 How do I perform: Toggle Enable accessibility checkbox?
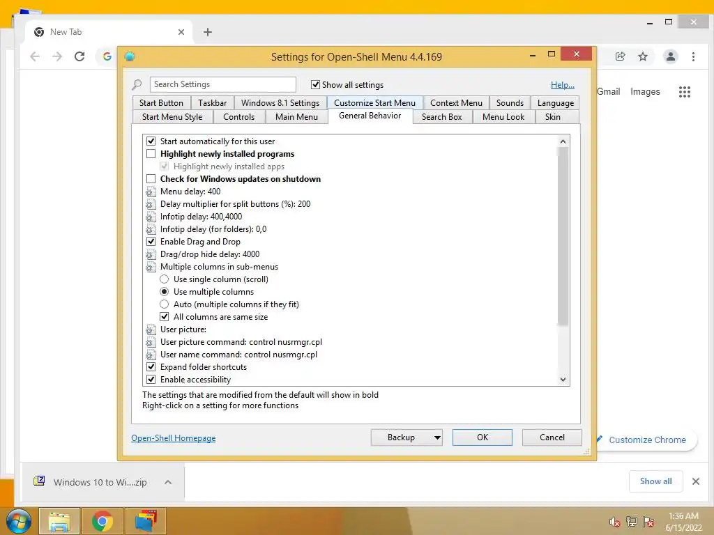click(x=151, y=380)
